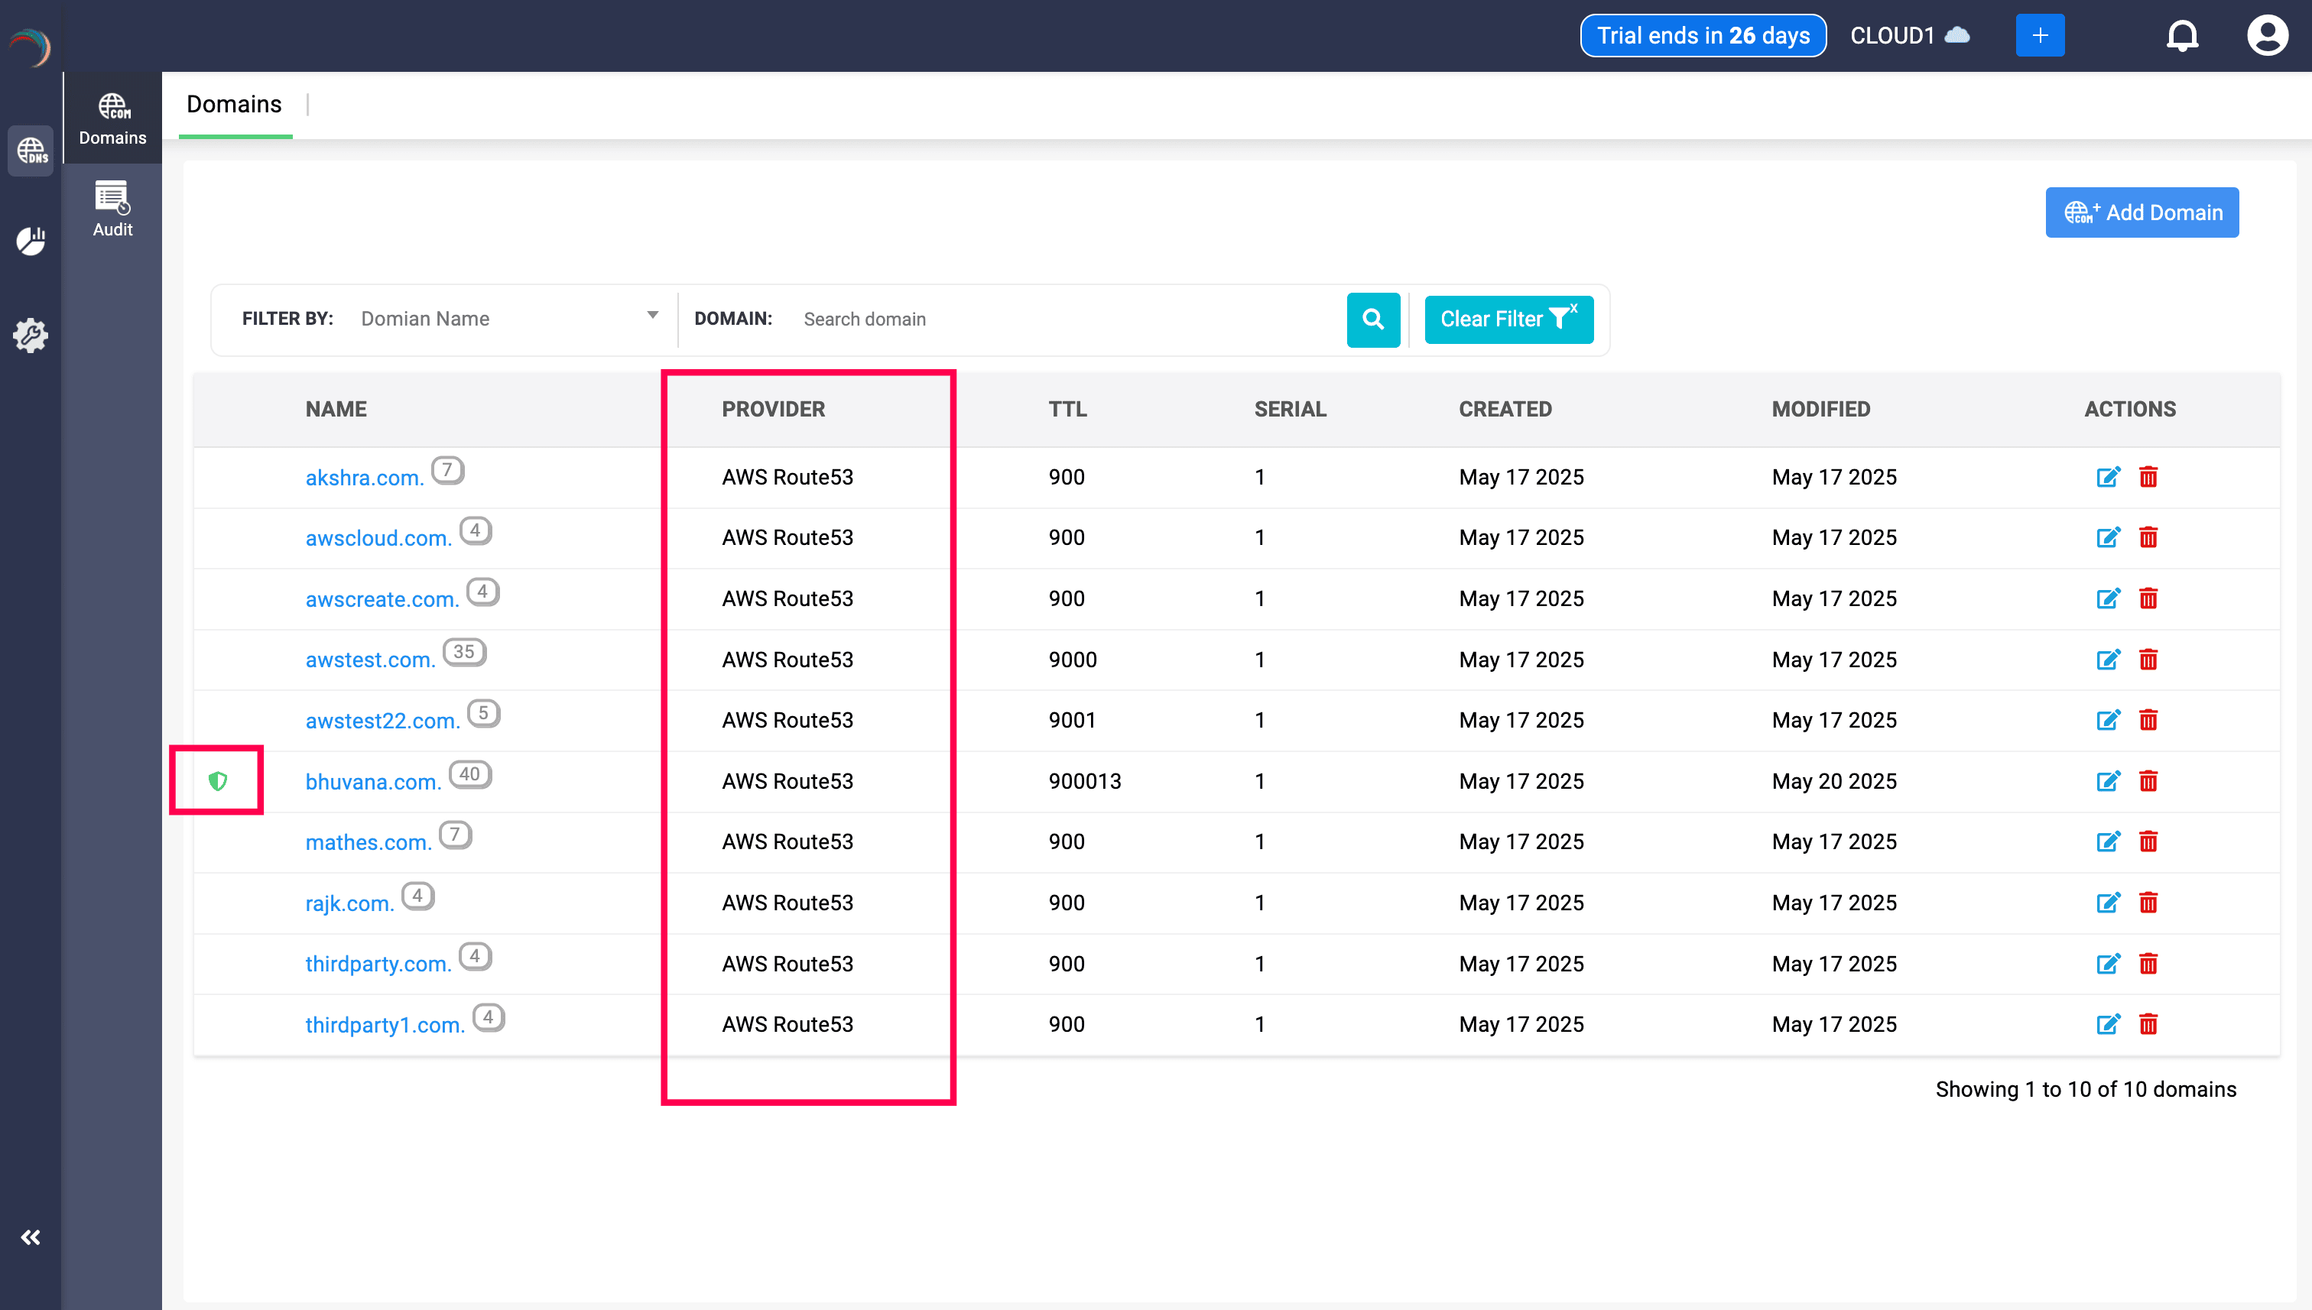
Task: Select the DNS globe icon in the sidebar
Action: [31, 151]
